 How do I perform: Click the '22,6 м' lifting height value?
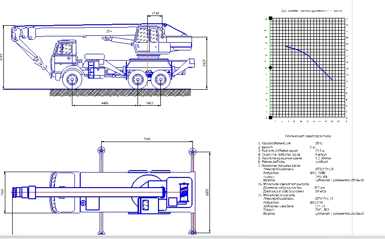pos(320,151)
